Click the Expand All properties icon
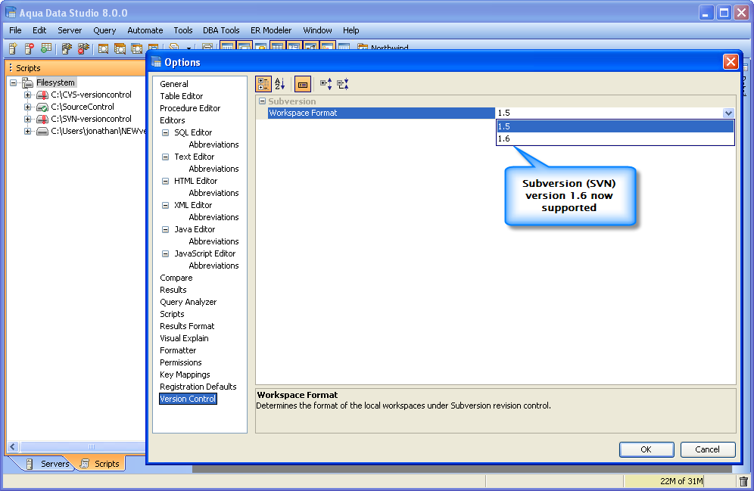The height and width of the screenshot is (491, 754). tap(326, 84)
